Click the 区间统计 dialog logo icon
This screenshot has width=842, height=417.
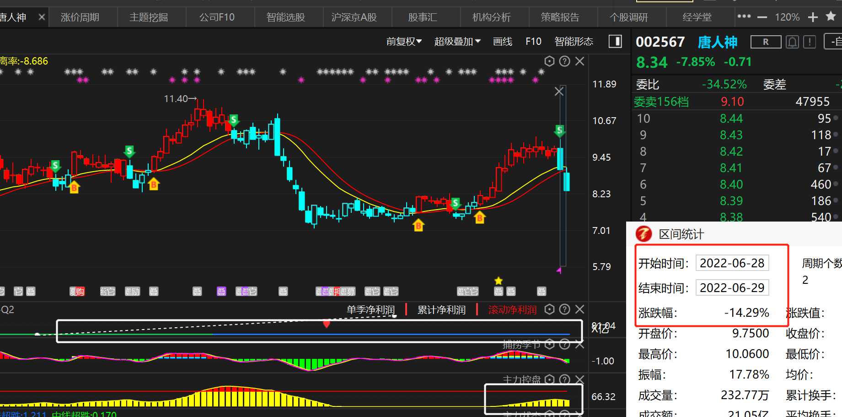click(x=644, y=234)
